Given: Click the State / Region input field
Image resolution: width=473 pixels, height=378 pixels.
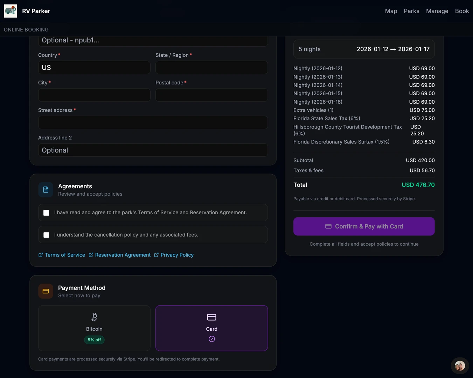Looking at the screenshot, I should [x=211, y=68].
